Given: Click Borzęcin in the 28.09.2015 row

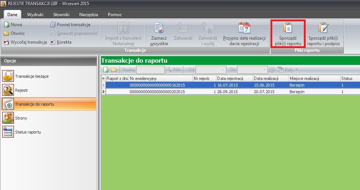Looking at the screenshot, I should pyautogui.click(x=297, y=92).
